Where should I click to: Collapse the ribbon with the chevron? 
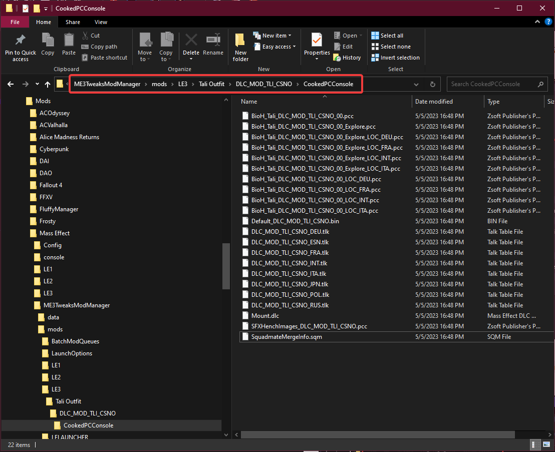click(x=537, y=22)
